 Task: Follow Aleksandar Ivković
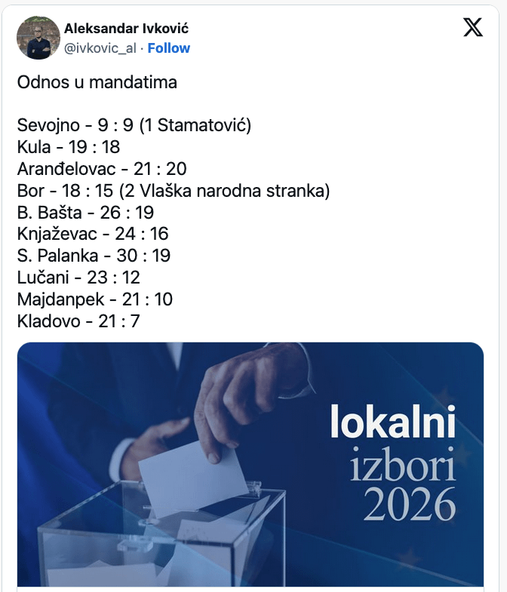[169, 48]
